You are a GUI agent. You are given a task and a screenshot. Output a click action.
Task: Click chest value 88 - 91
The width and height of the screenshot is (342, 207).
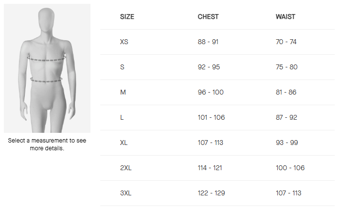click(x=208, y=42)
